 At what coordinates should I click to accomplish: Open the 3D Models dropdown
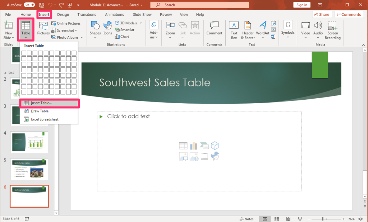coord(128,23)
